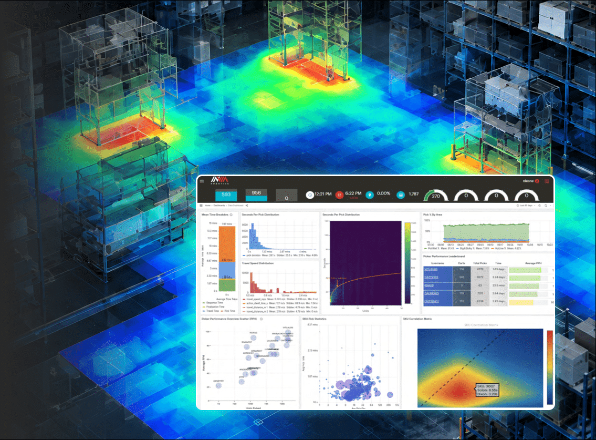Open the user profile icon next to nleone
The height and width of the screenshot is (440, 596).
click(x=537, y=181)
